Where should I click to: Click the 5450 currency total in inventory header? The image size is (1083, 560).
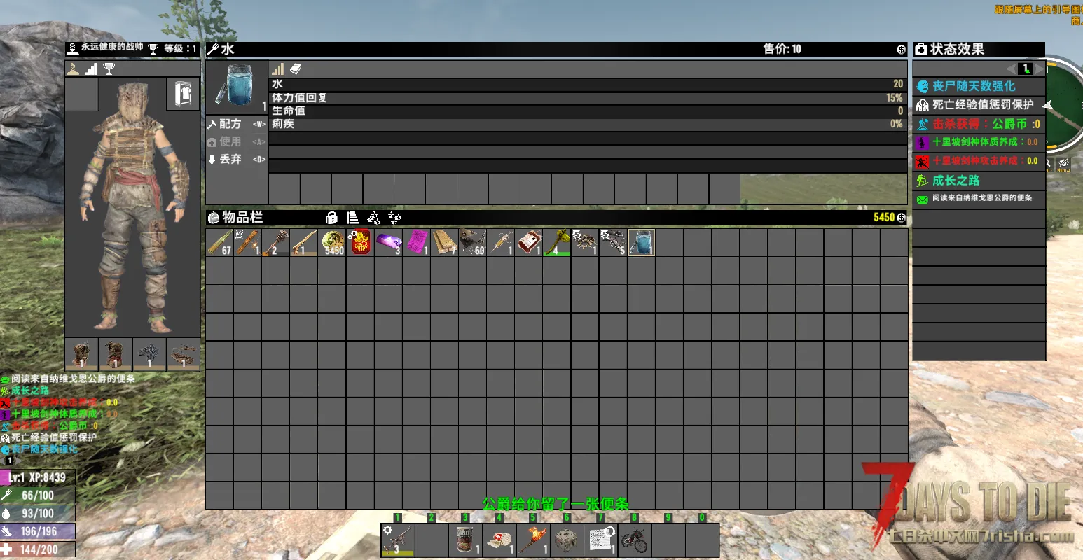[x=884, y=218]
